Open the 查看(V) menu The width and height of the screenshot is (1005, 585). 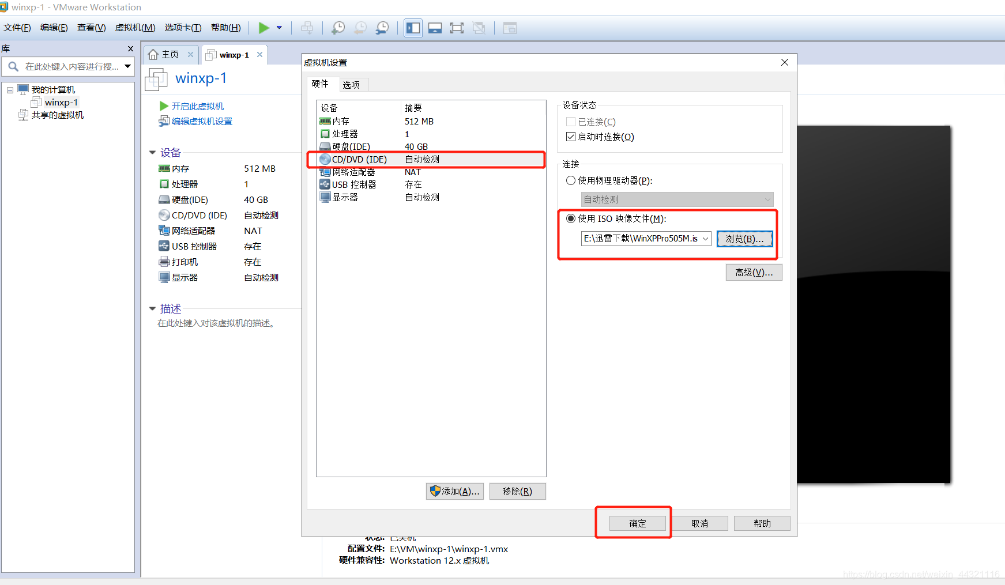click(x=92, y=28)
